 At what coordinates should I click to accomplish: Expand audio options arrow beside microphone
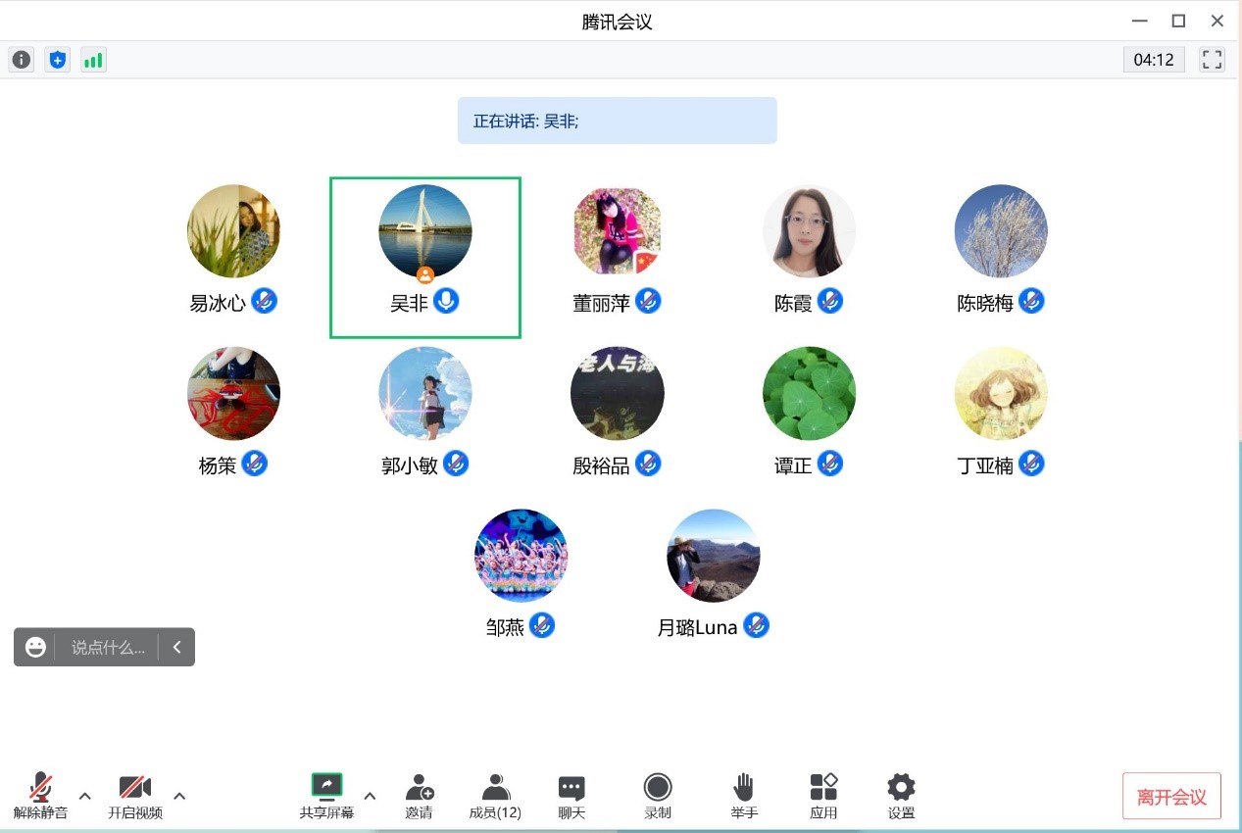coord(85,796)
